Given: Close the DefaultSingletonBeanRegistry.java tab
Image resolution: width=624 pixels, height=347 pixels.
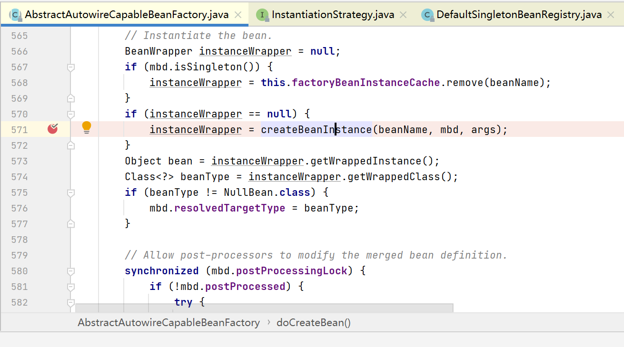Looking at the screenshot, I should 611,15.
